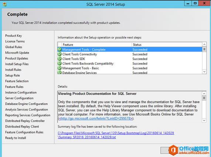This screenshot has height=157, width=211.
Task: Click the SQL Server setup title bar icon
Action: [x=5, y=4]
